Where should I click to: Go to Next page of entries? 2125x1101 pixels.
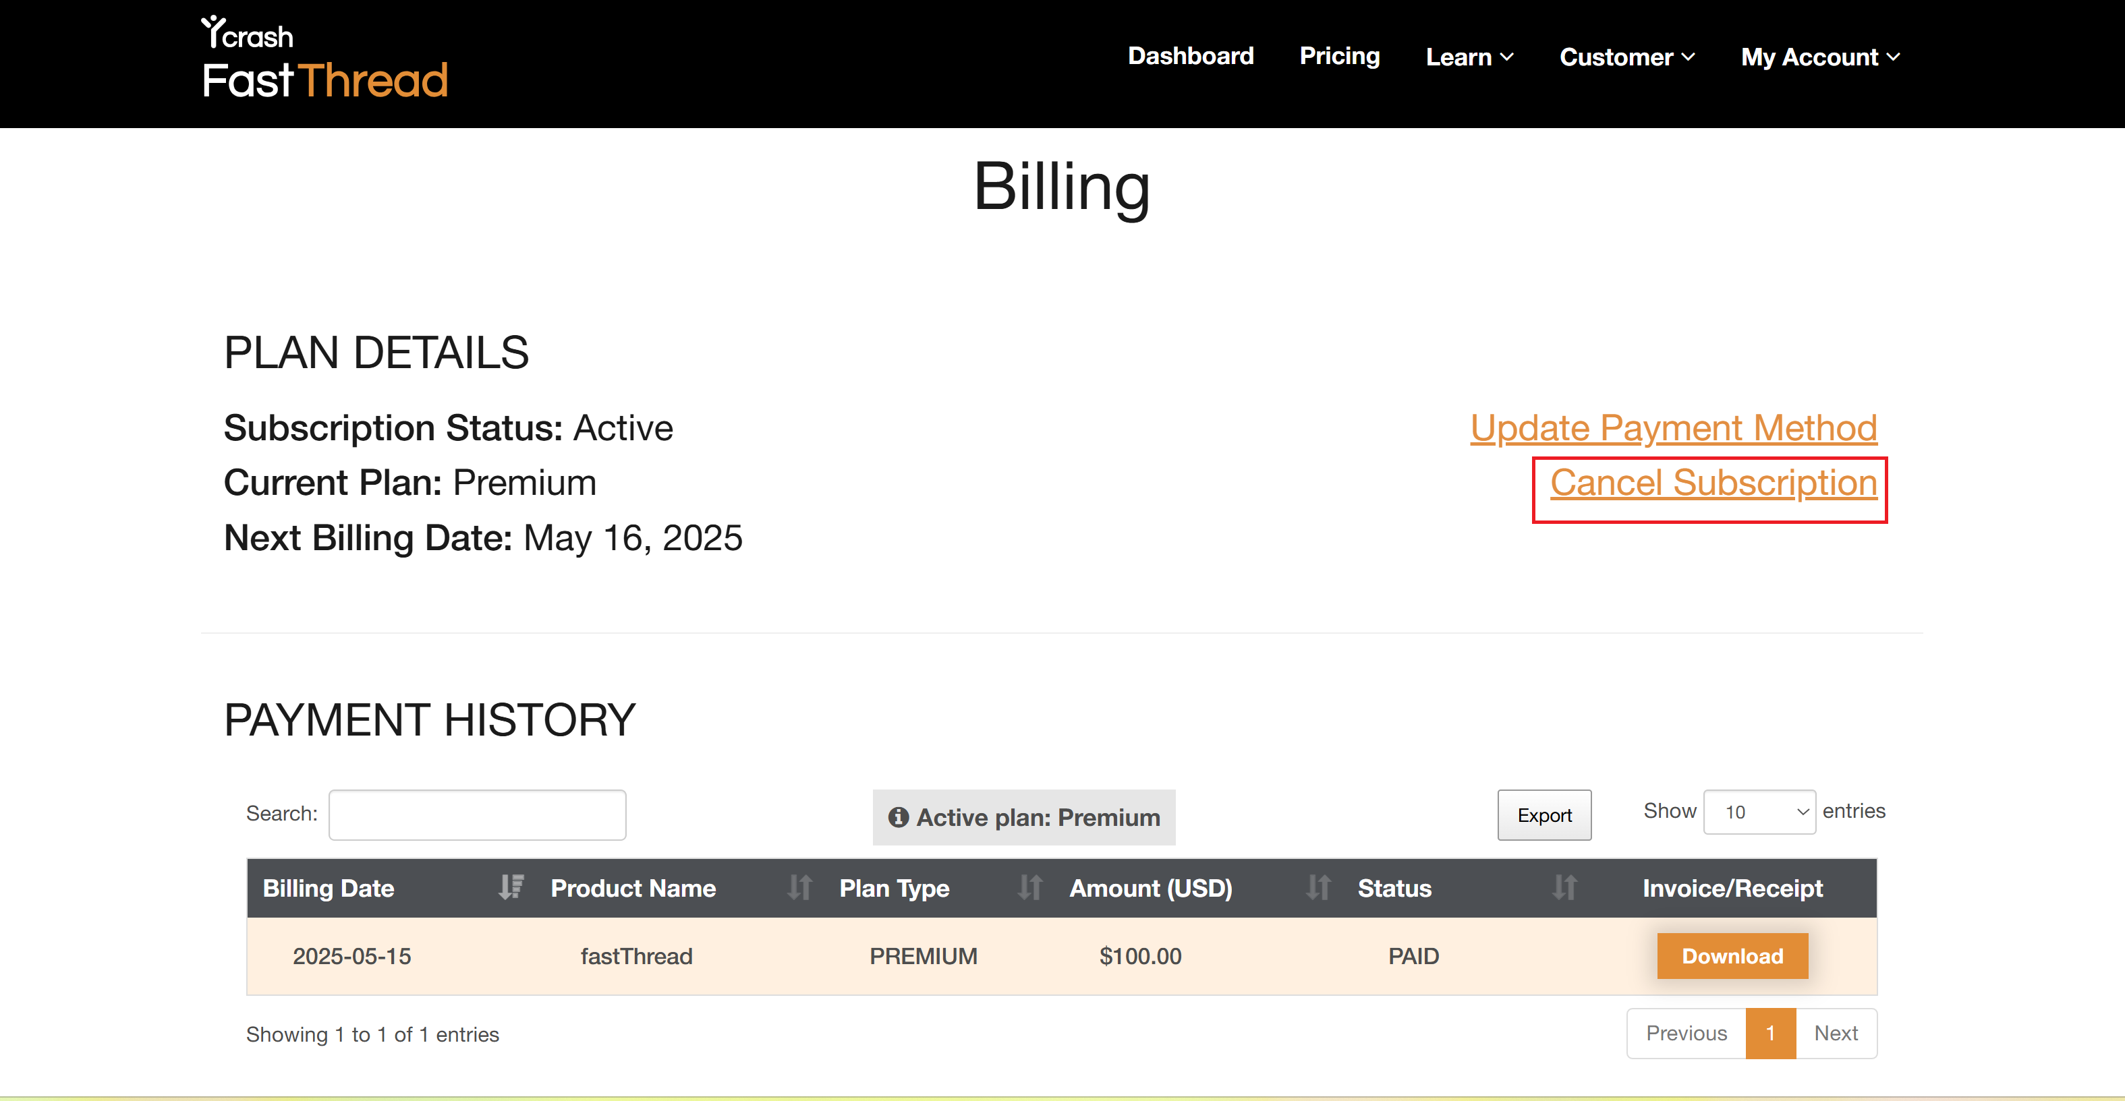[1836, 1034]
